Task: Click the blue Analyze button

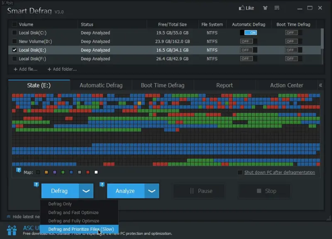Action: [x=126, y=191]
